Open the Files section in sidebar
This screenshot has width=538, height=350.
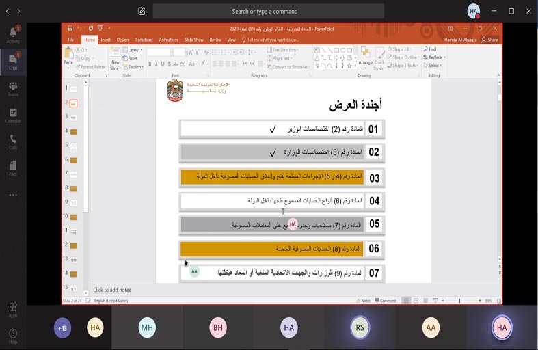[13, 168]
